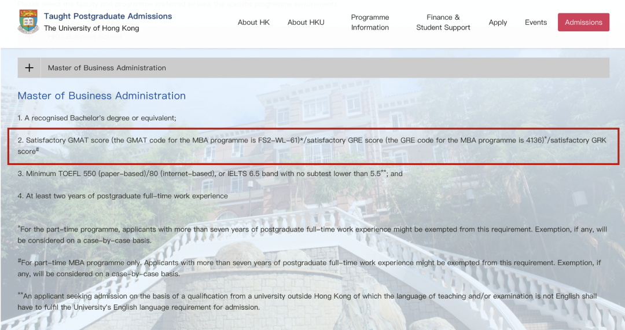Viewport: 625px width, 330px height.
Task: Click the blue Master of Business Administration heading
Action: click(x=101, y=96)
